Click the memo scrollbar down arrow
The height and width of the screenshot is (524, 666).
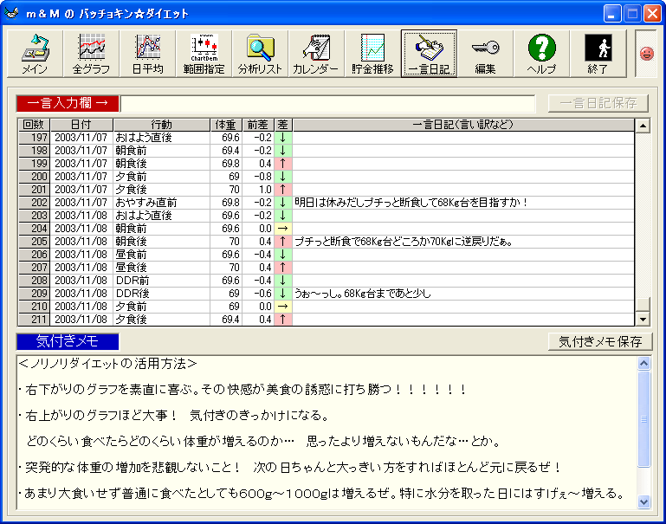643,501
